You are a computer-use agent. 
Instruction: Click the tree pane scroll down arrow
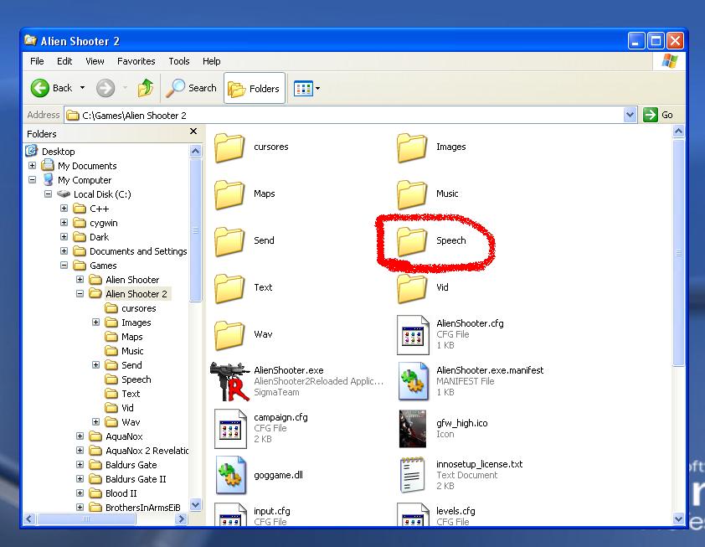click(x=196, y=505)
